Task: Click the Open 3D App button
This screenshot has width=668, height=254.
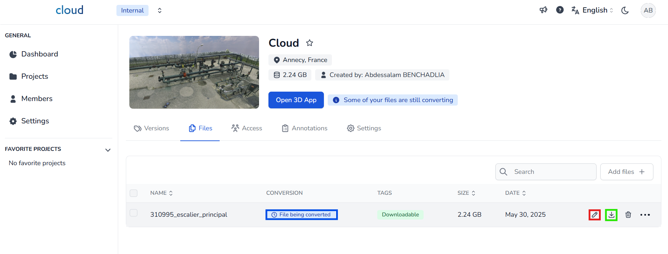Action: [296, 100]
